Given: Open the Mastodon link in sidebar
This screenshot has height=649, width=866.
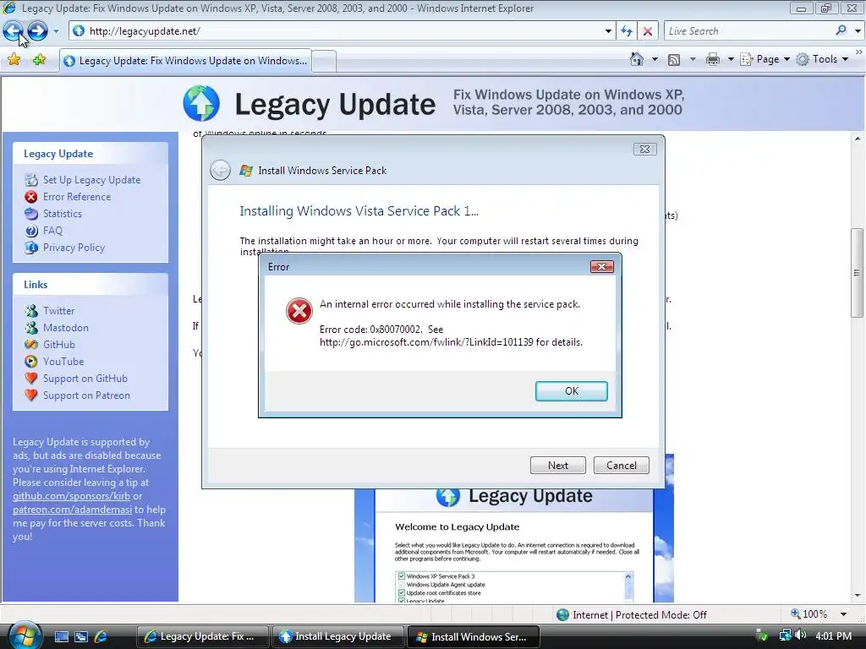Looking at the screenshot, I should pyautogui.click(x=66, y=328).
